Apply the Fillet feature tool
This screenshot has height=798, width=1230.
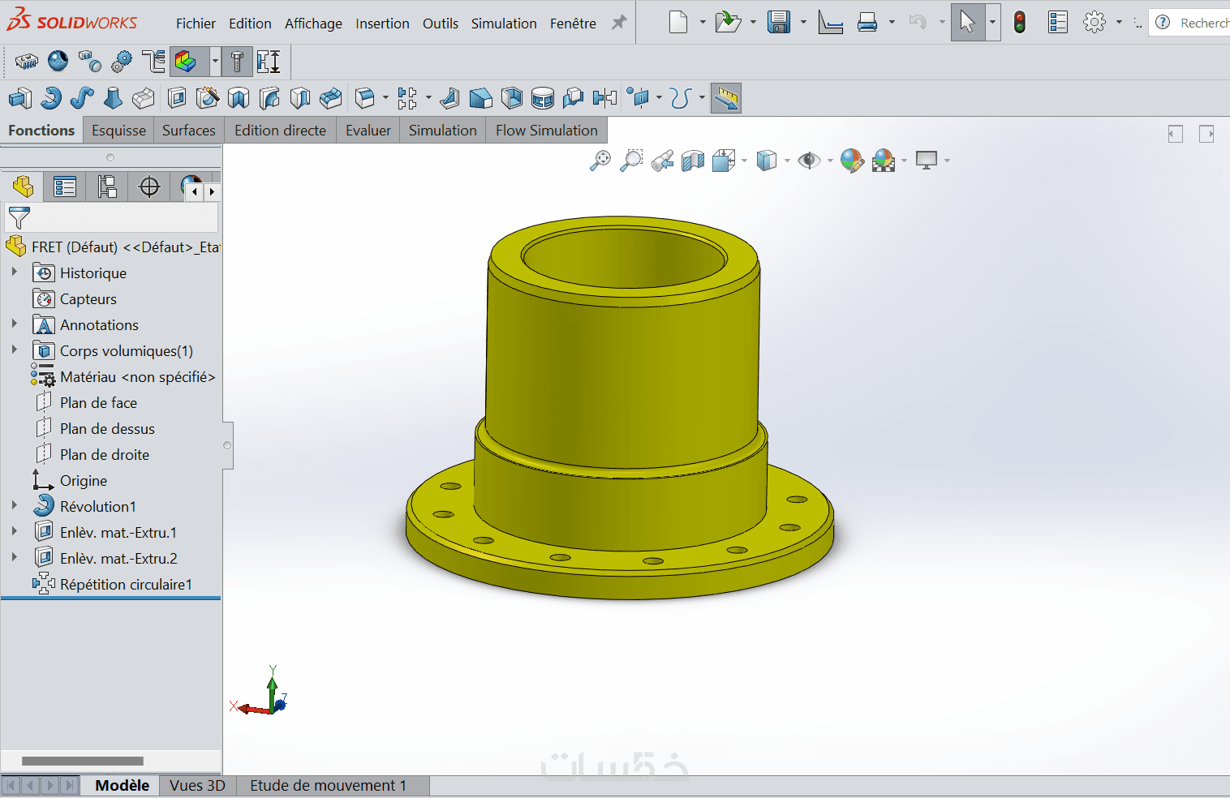365,98
